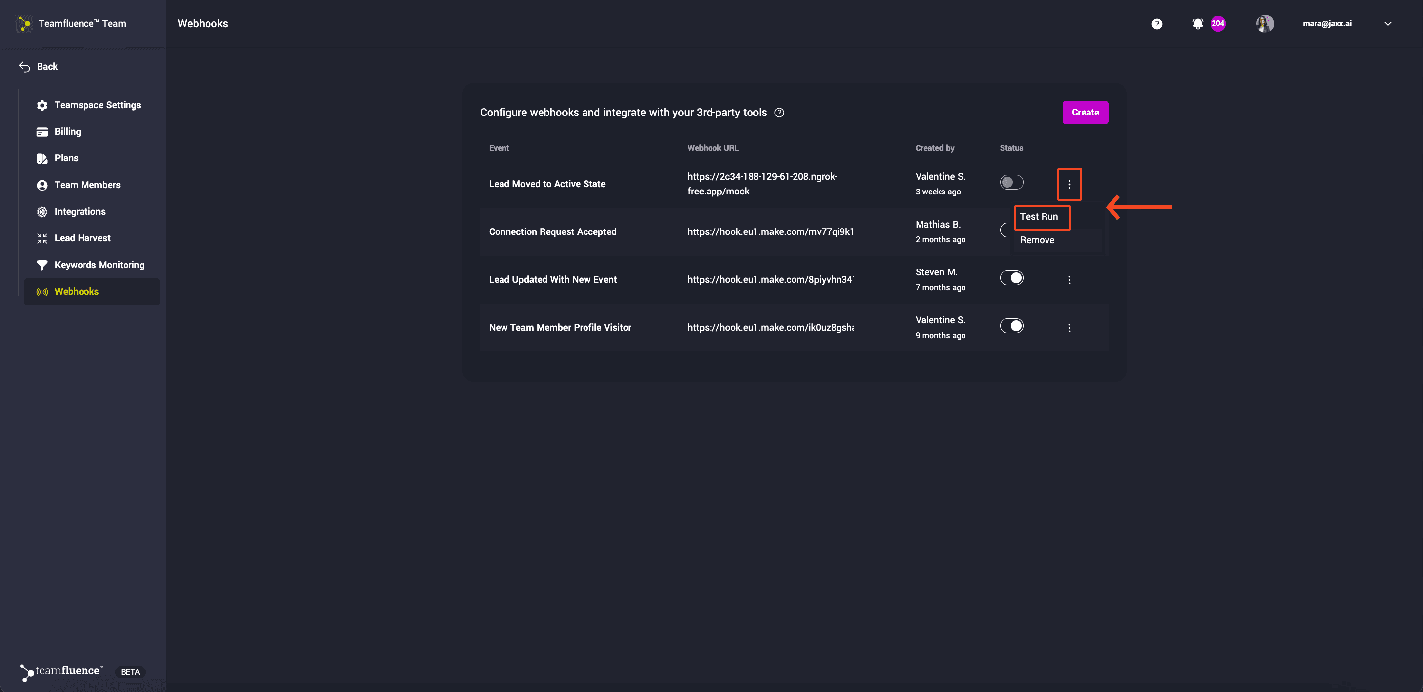The height and width of the screenshot is (692, 1423).
Task: Go to Team Members settings page
Action: tap(87, 186)
